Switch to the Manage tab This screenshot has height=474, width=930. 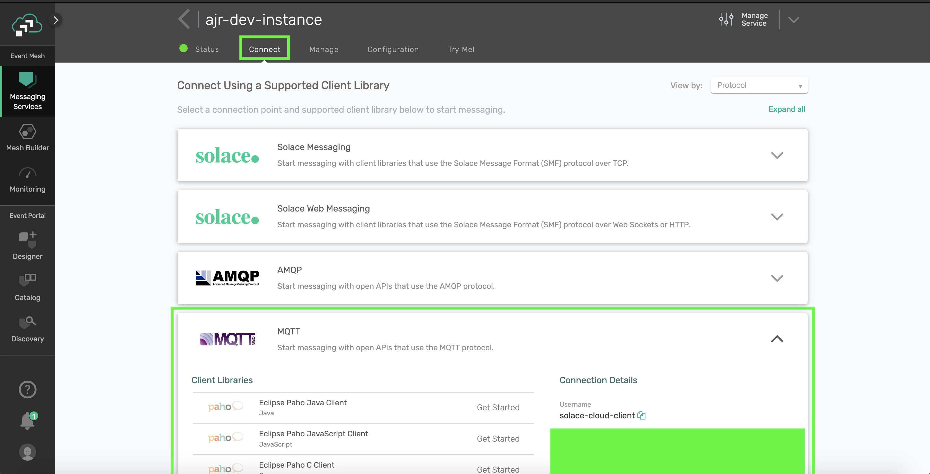[324, 50]
